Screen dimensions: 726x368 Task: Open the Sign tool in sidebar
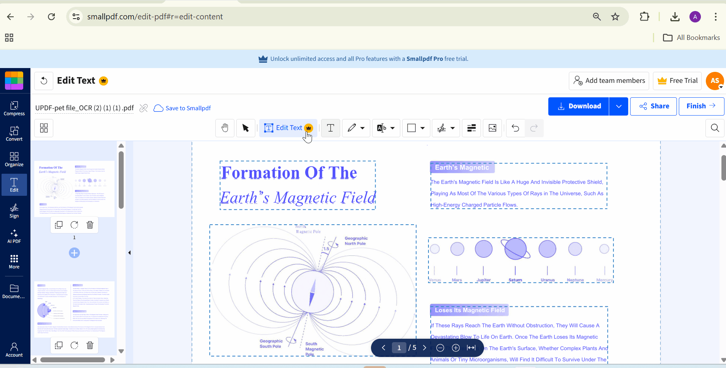pyautogui.click(x=14, y=211)
